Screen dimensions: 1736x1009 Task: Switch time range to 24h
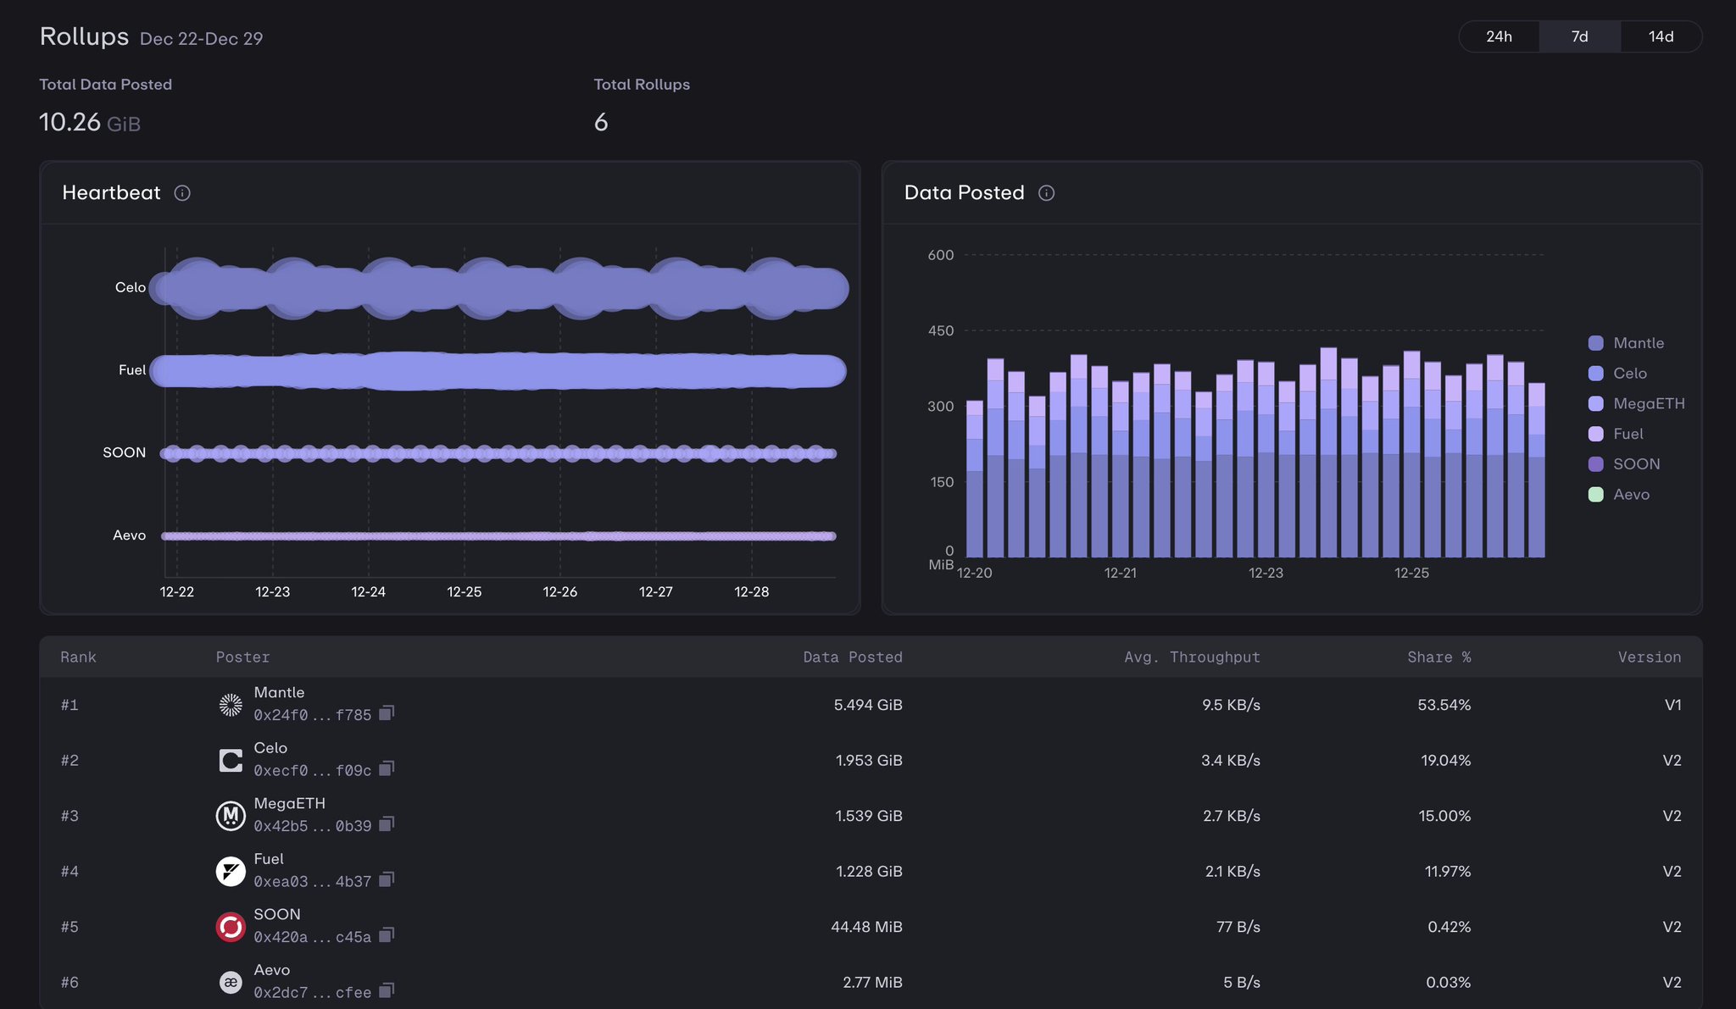(x=1499, y=36)
